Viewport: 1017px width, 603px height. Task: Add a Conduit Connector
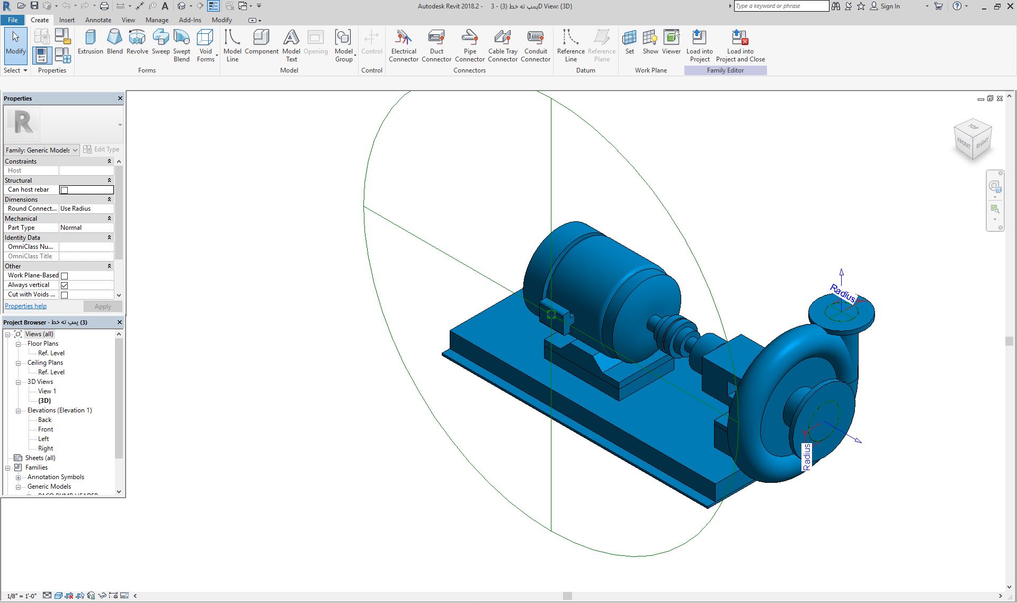click(x=536, y=46)
